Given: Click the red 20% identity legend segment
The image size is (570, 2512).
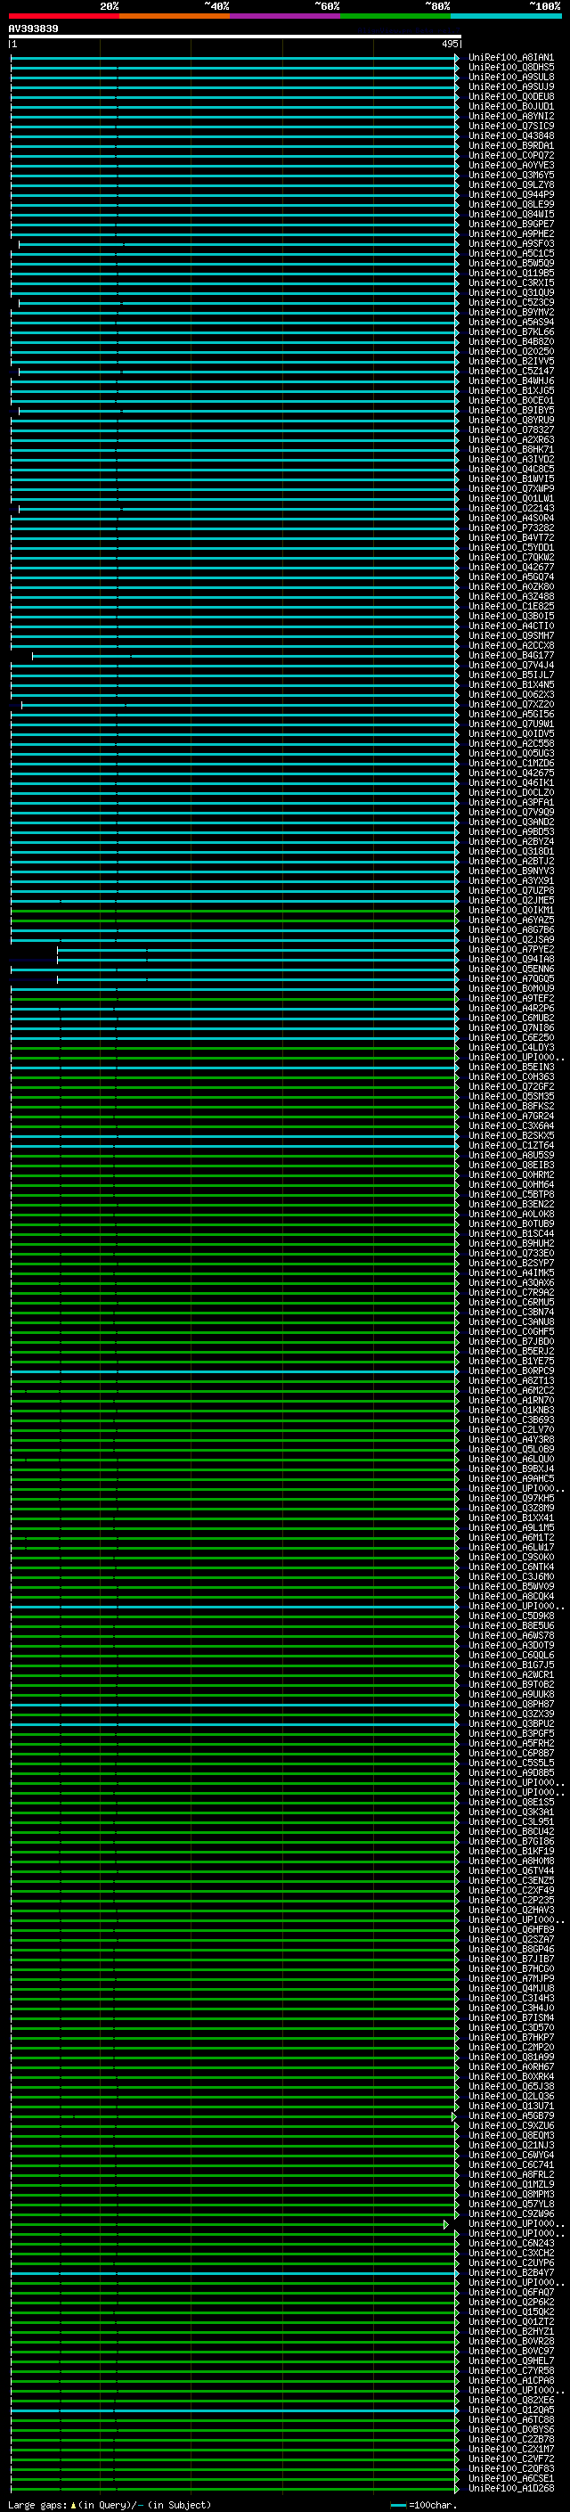Looking at the screenshot, I should pos(63,16).
